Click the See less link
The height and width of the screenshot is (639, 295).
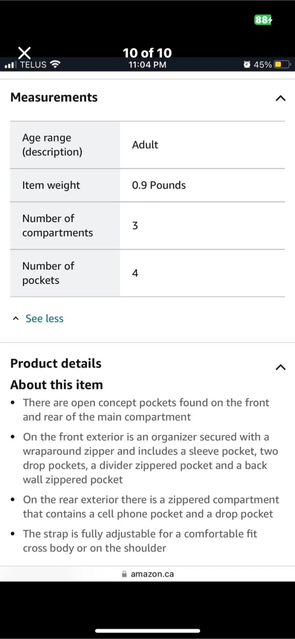[44, 319]
